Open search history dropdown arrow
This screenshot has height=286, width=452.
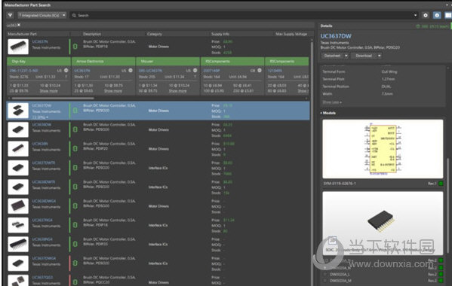pos(415,15)
